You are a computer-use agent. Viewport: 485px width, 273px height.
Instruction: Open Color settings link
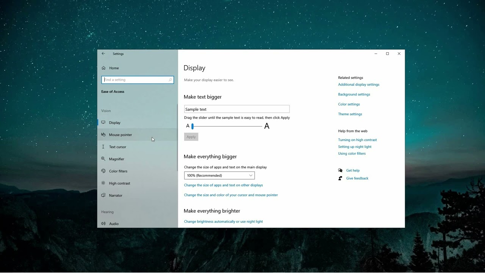coord(349,104)
